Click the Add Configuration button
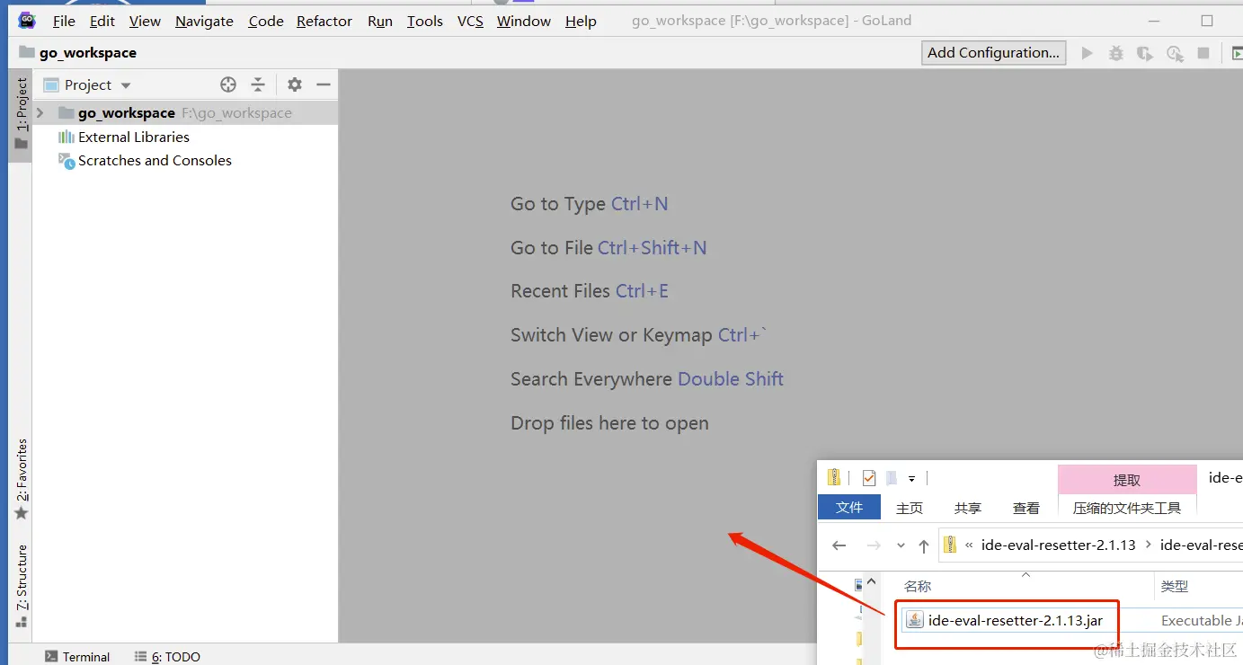The width and height of the screenshot is (1243, 665). (993, 52)
